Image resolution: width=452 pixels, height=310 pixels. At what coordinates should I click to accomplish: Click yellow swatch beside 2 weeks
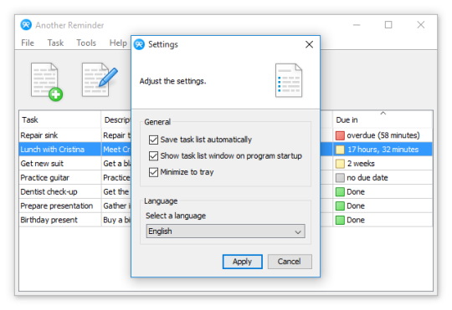coord(340,164)
